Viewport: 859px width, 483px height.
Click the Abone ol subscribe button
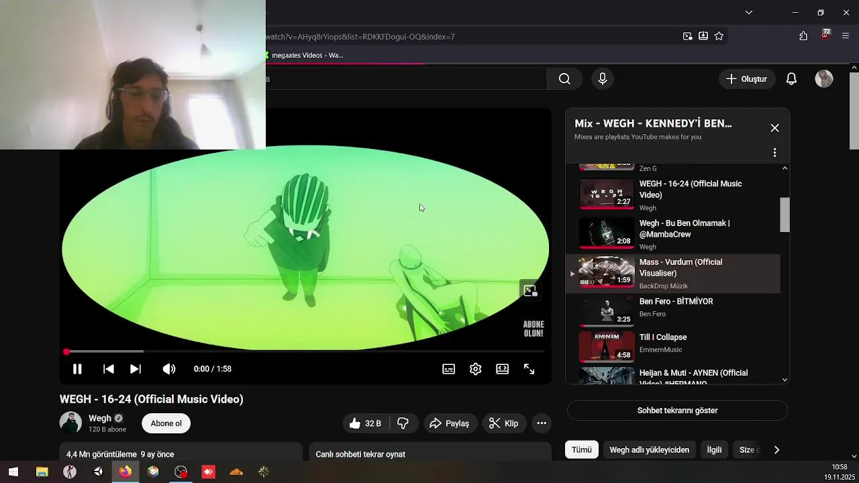click(x=166, y=423)
